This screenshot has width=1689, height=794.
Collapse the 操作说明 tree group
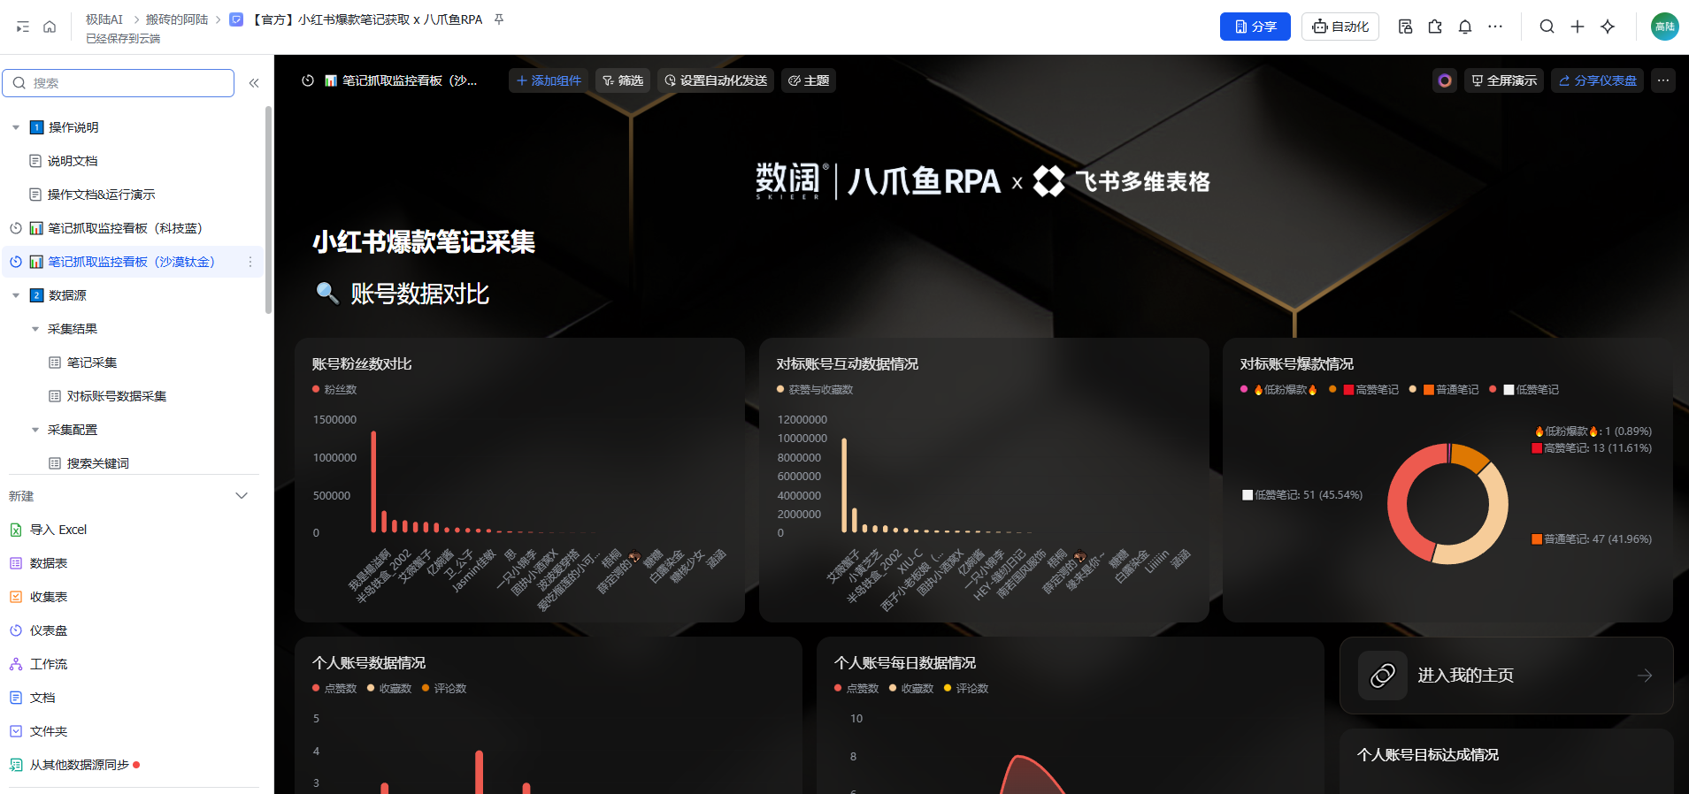(x=16, y=127)
